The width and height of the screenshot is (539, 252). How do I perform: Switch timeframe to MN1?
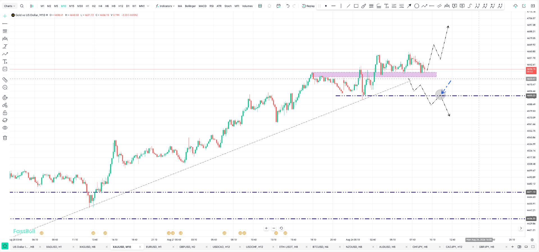142,6
